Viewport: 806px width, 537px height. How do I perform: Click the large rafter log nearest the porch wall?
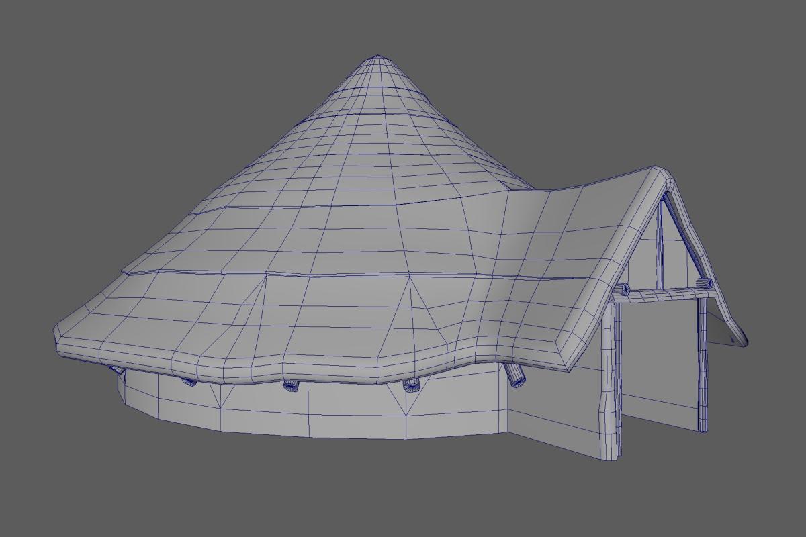pyautogui.click(x=517, y=376)
